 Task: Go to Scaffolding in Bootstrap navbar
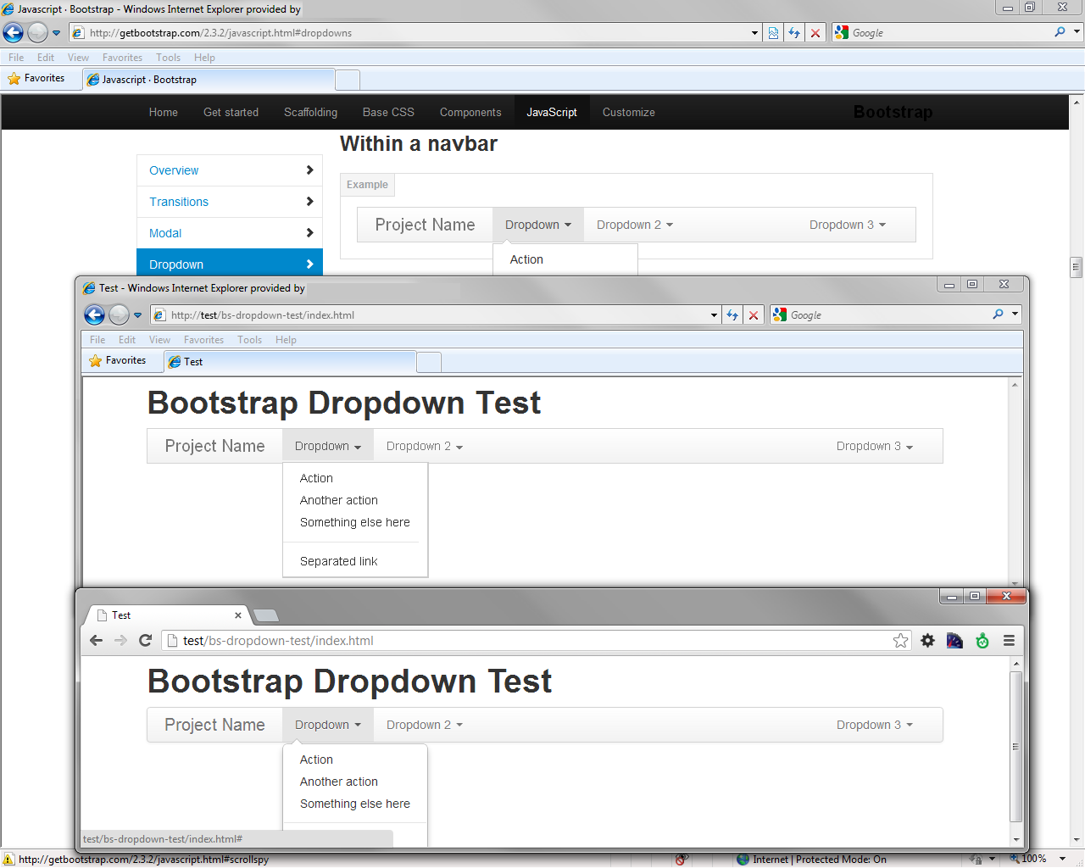[x=310, y=112]
